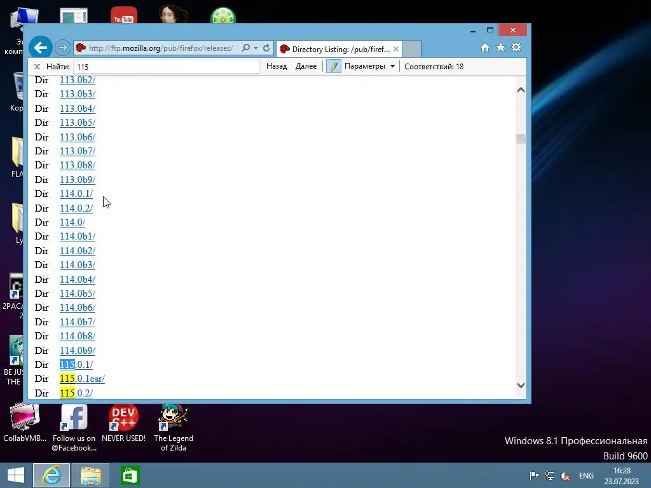This screenshot has height=488, width=651.
Task: Click the page scrollbar up arrow
Action: point(521,90)
